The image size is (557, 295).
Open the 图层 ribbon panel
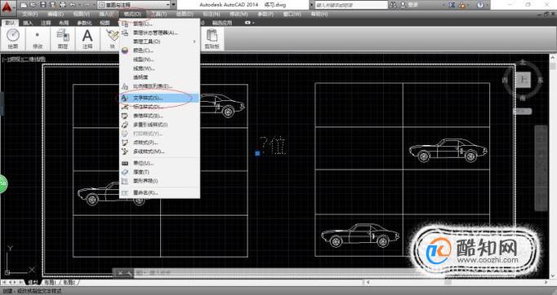(x=63, y=38)
